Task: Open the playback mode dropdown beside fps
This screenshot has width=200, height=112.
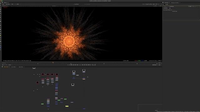Action: point(10,65)
